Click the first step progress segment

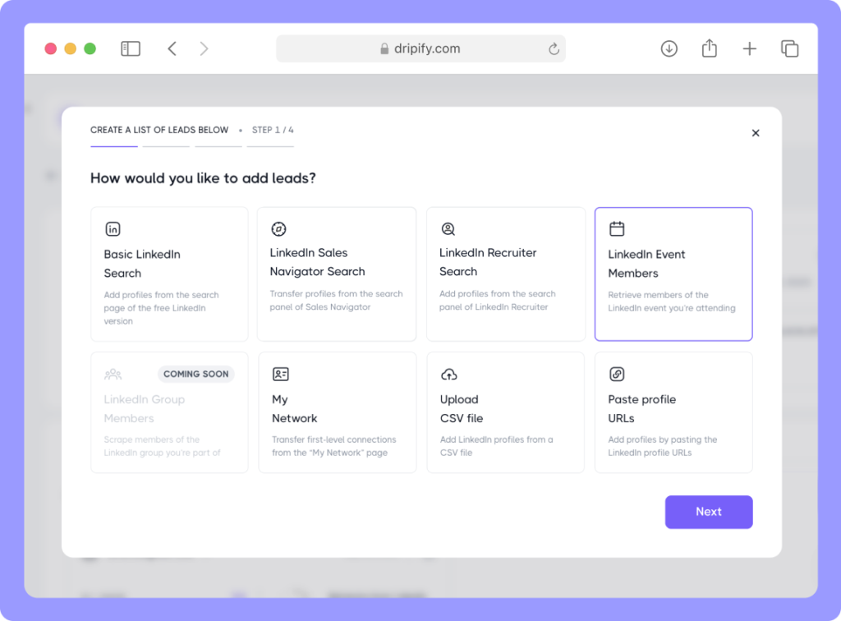(113, 146)
